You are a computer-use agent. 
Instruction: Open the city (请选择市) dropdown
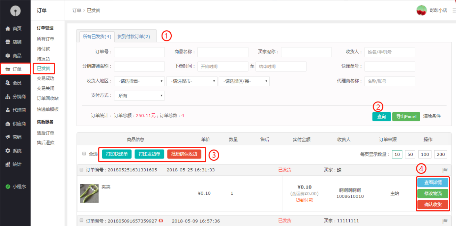click(x=192, y=81)
